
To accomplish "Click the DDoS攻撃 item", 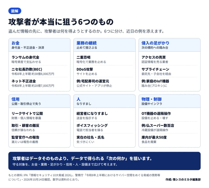I will coord(85,69).
